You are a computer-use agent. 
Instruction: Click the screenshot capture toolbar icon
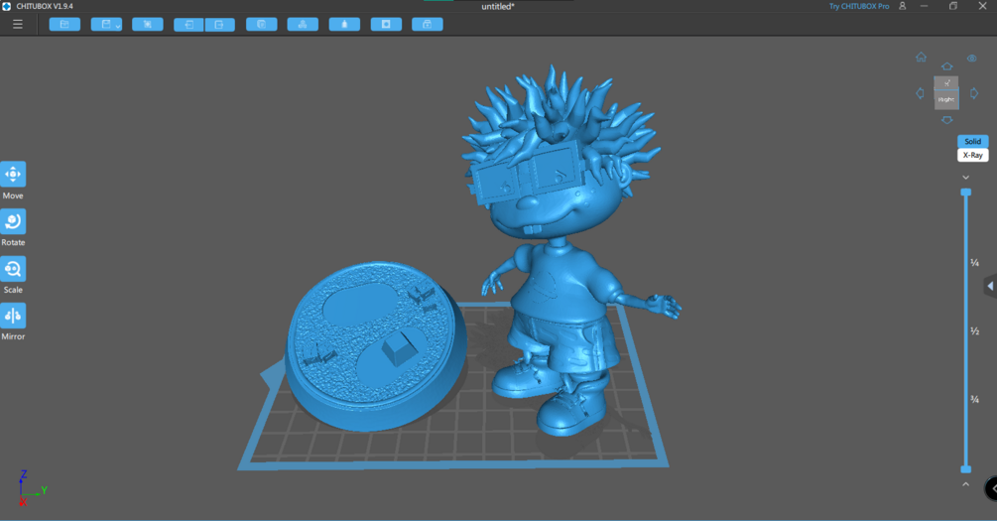click(x=148, y=24)
